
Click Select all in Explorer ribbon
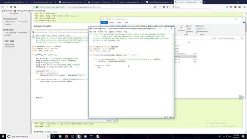pos(200,26)
